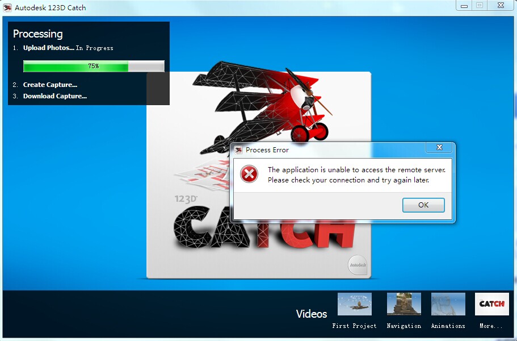This screenshot has height=341, width=517.
Task: Open the Navigation video thumbnail
Action: pyautogui.click(x=404, y=304)
